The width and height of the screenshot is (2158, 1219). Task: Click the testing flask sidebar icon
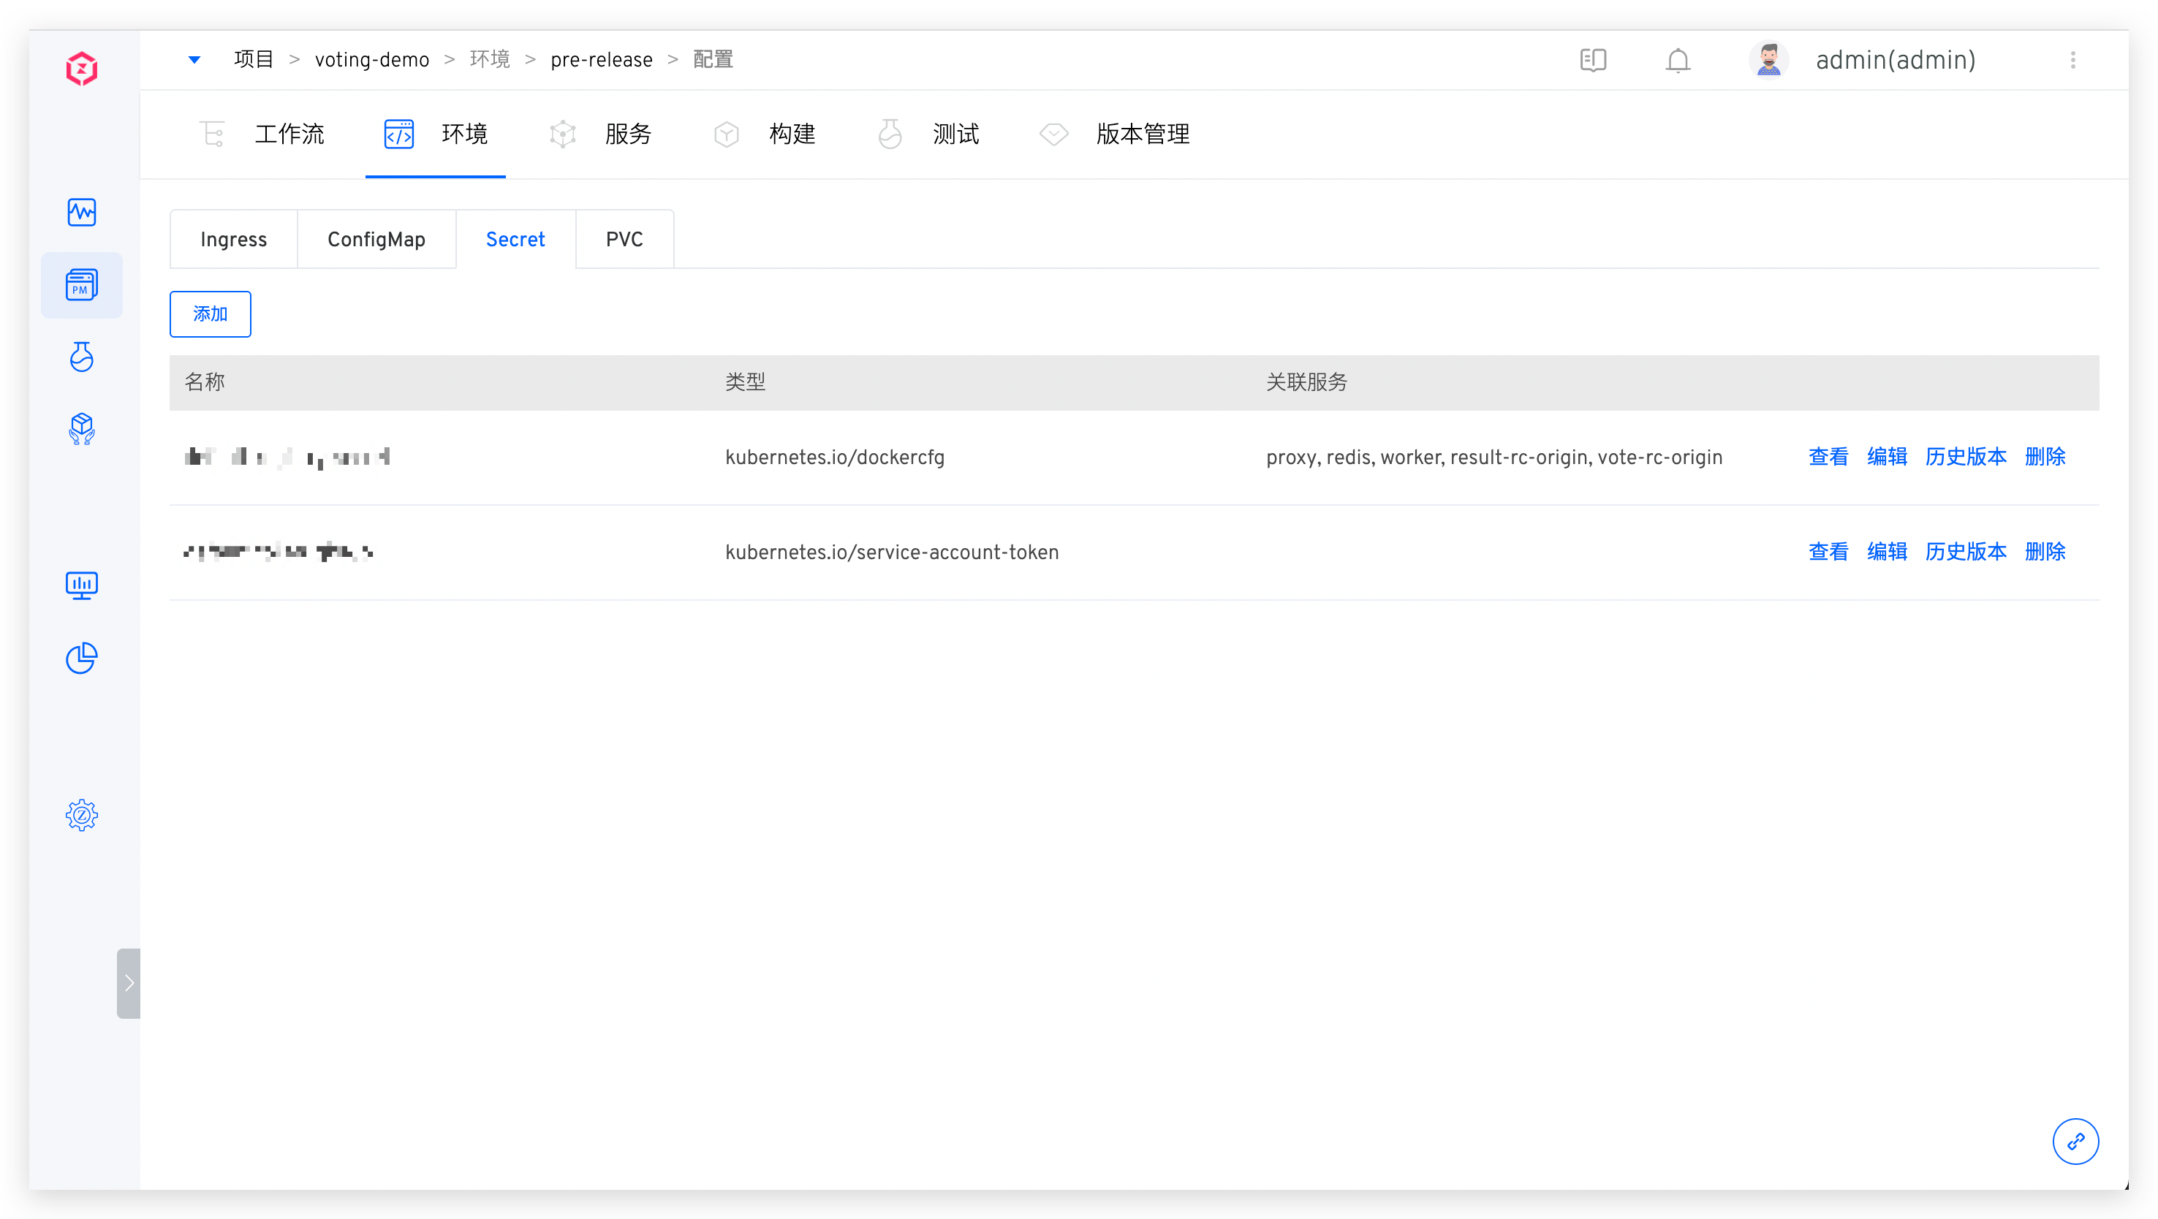click(81, 357)
